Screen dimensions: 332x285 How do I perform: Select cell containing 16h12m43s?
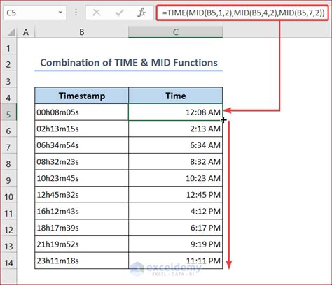click(x=82, y=211)
